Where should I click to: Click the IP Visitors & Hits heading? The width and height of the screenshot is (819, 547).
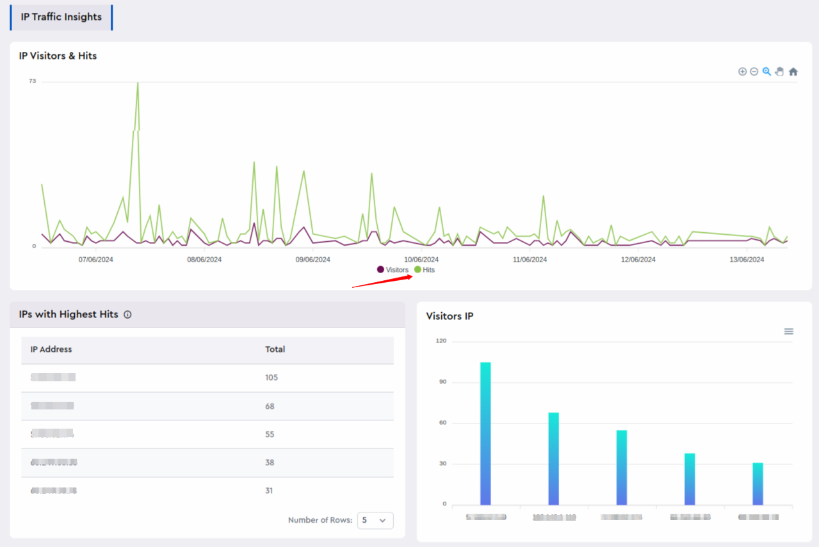[58, 56]
